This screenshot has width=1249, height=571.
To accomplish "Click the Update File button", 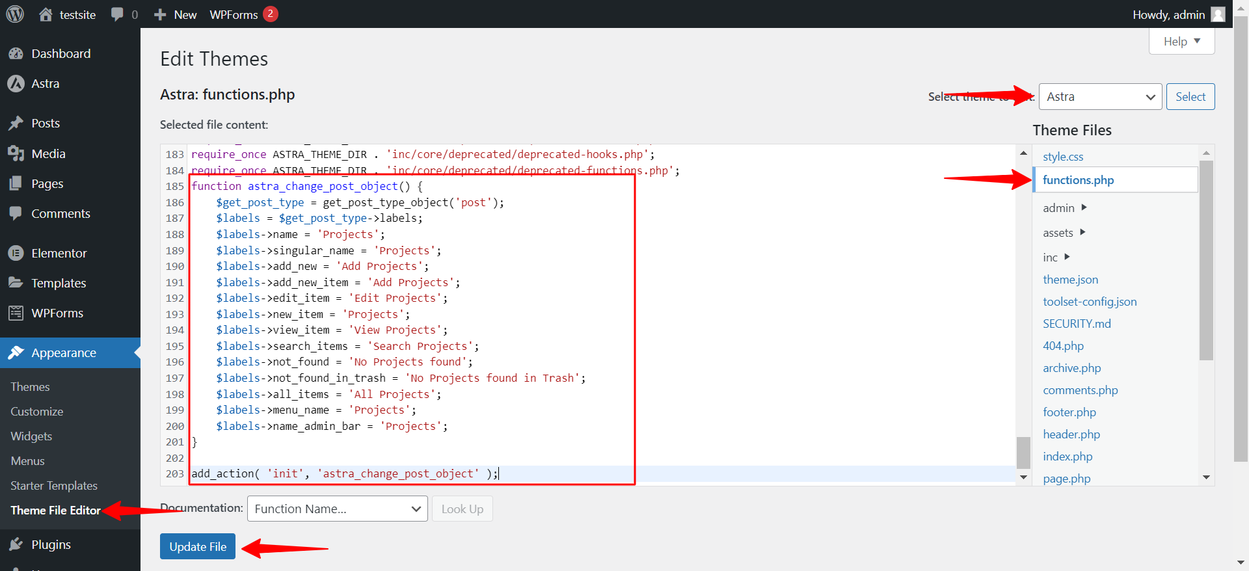I will 198,547.
